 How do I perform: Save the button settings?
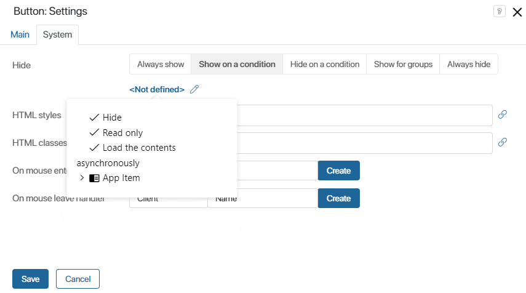click(30, 279)
